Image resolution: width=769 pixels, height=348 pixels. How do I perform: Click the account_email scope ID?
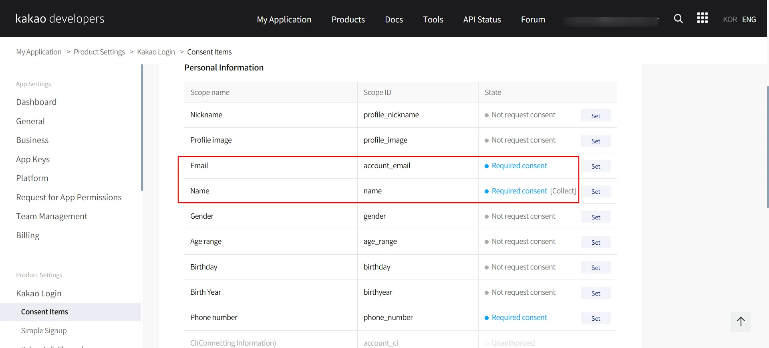[x=387, y=166]
